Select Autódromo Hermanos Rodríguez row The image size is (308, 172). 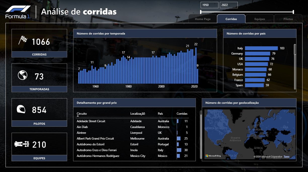point(133,156)
